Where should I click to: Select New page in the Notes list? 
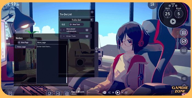pos(25,47)
